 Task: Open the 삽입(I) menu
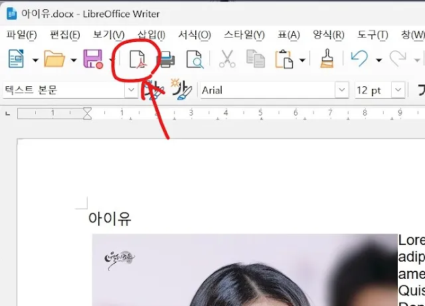(x=151, y=35)
